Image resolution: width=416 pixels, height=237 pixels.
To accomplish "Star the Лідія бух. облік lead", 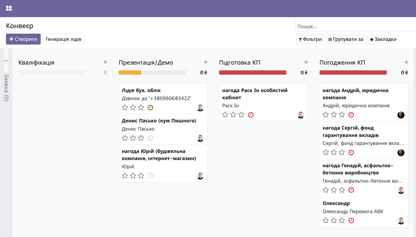I will [x=125, y=107].
